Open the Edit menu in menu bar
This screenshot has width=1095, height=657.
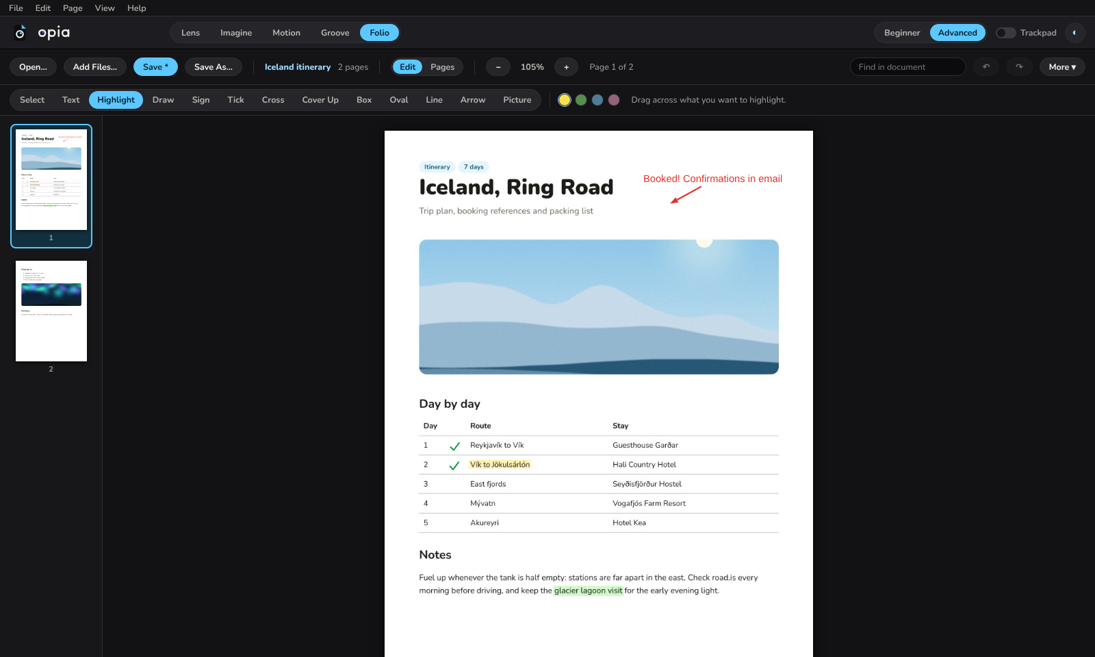tap(43, 8)
